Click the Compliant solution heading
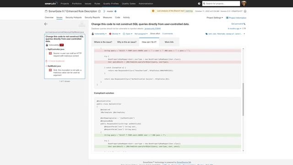293x165 pixels. point(104,93)
